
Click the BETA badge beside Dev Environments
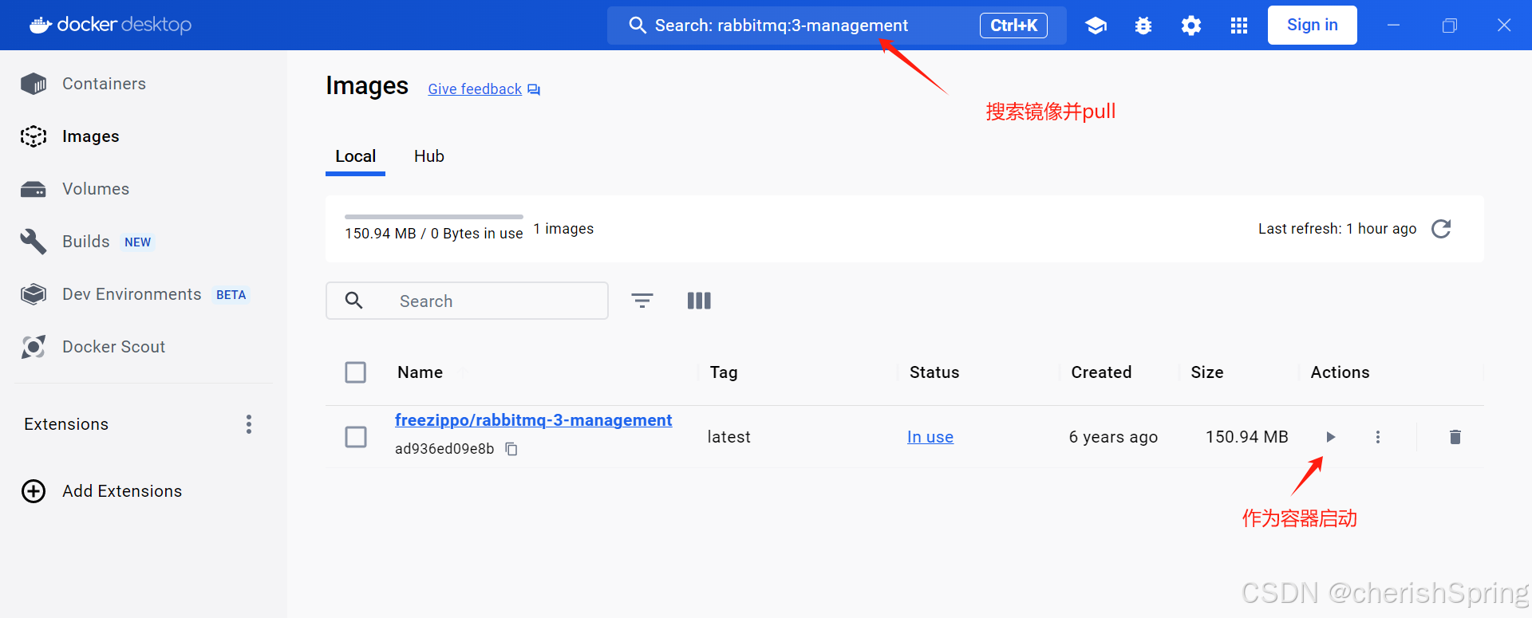tap(231, 295)
